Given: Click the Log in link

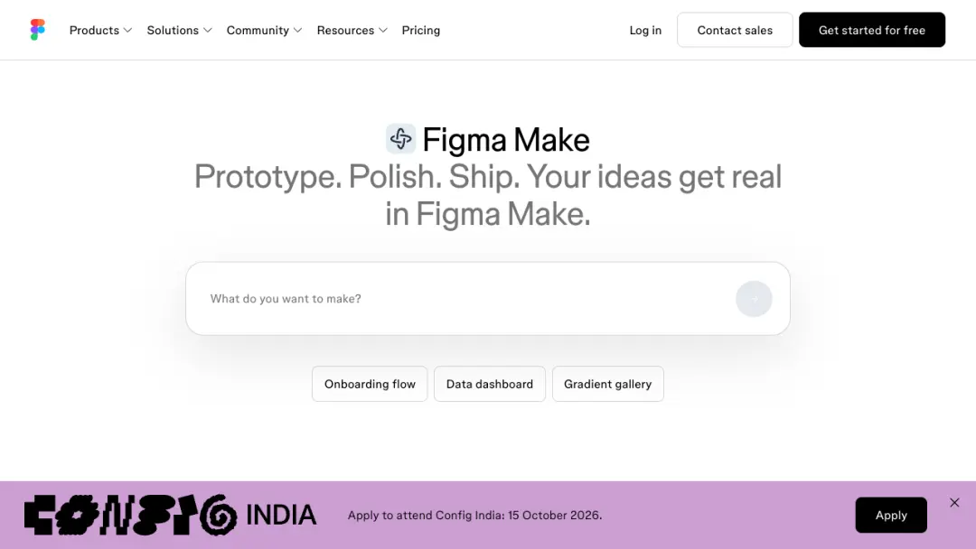Looking at the screenshot, I should [x=645, y=31].
